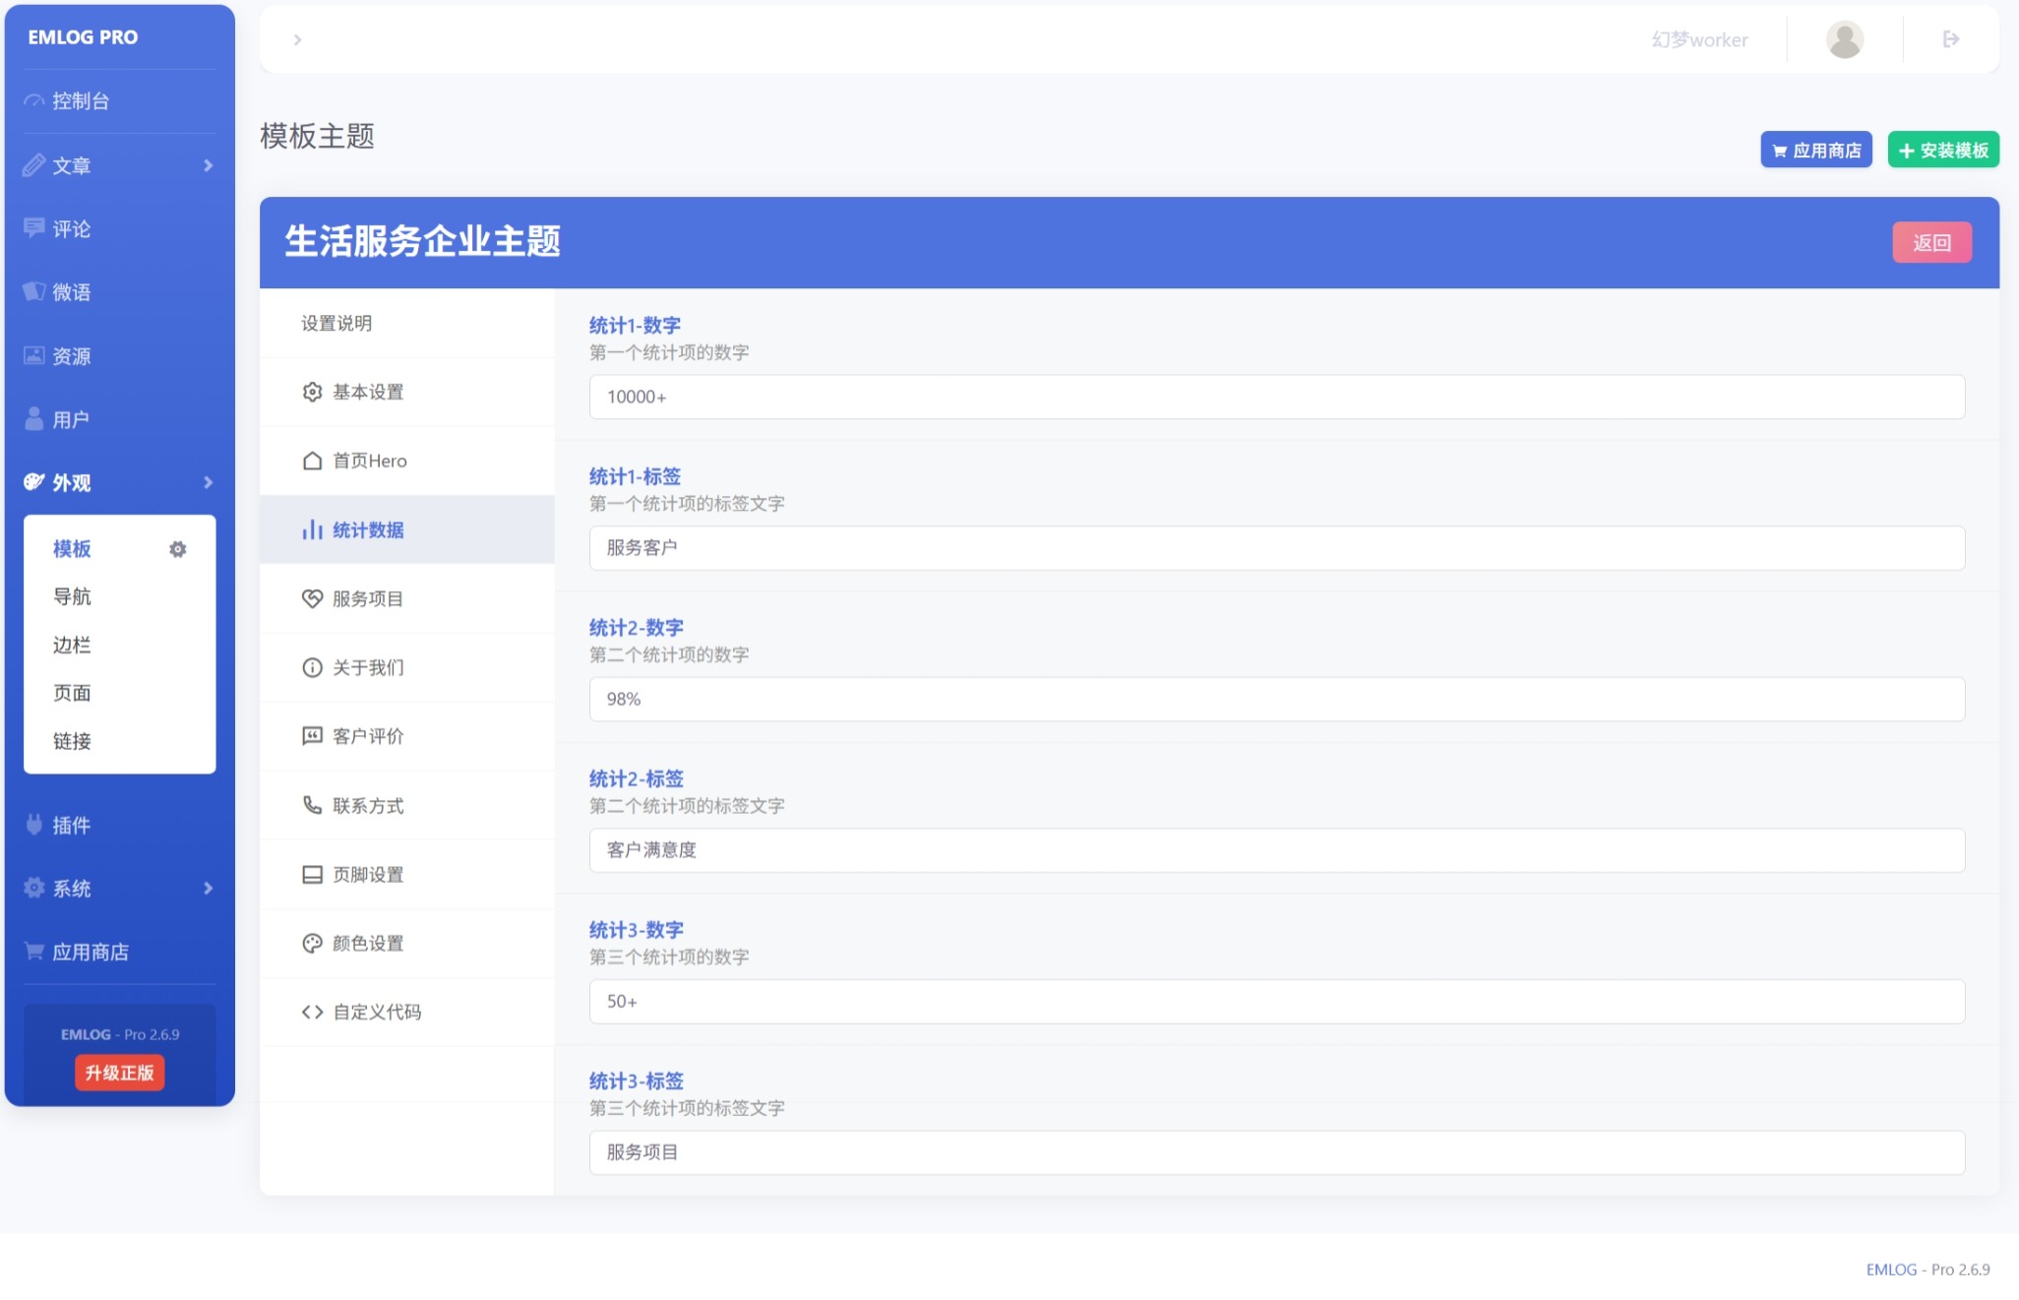This screenshot has width=2019, height=1300.
Task: Click the logout icon in header
Action: (1951, 39)
